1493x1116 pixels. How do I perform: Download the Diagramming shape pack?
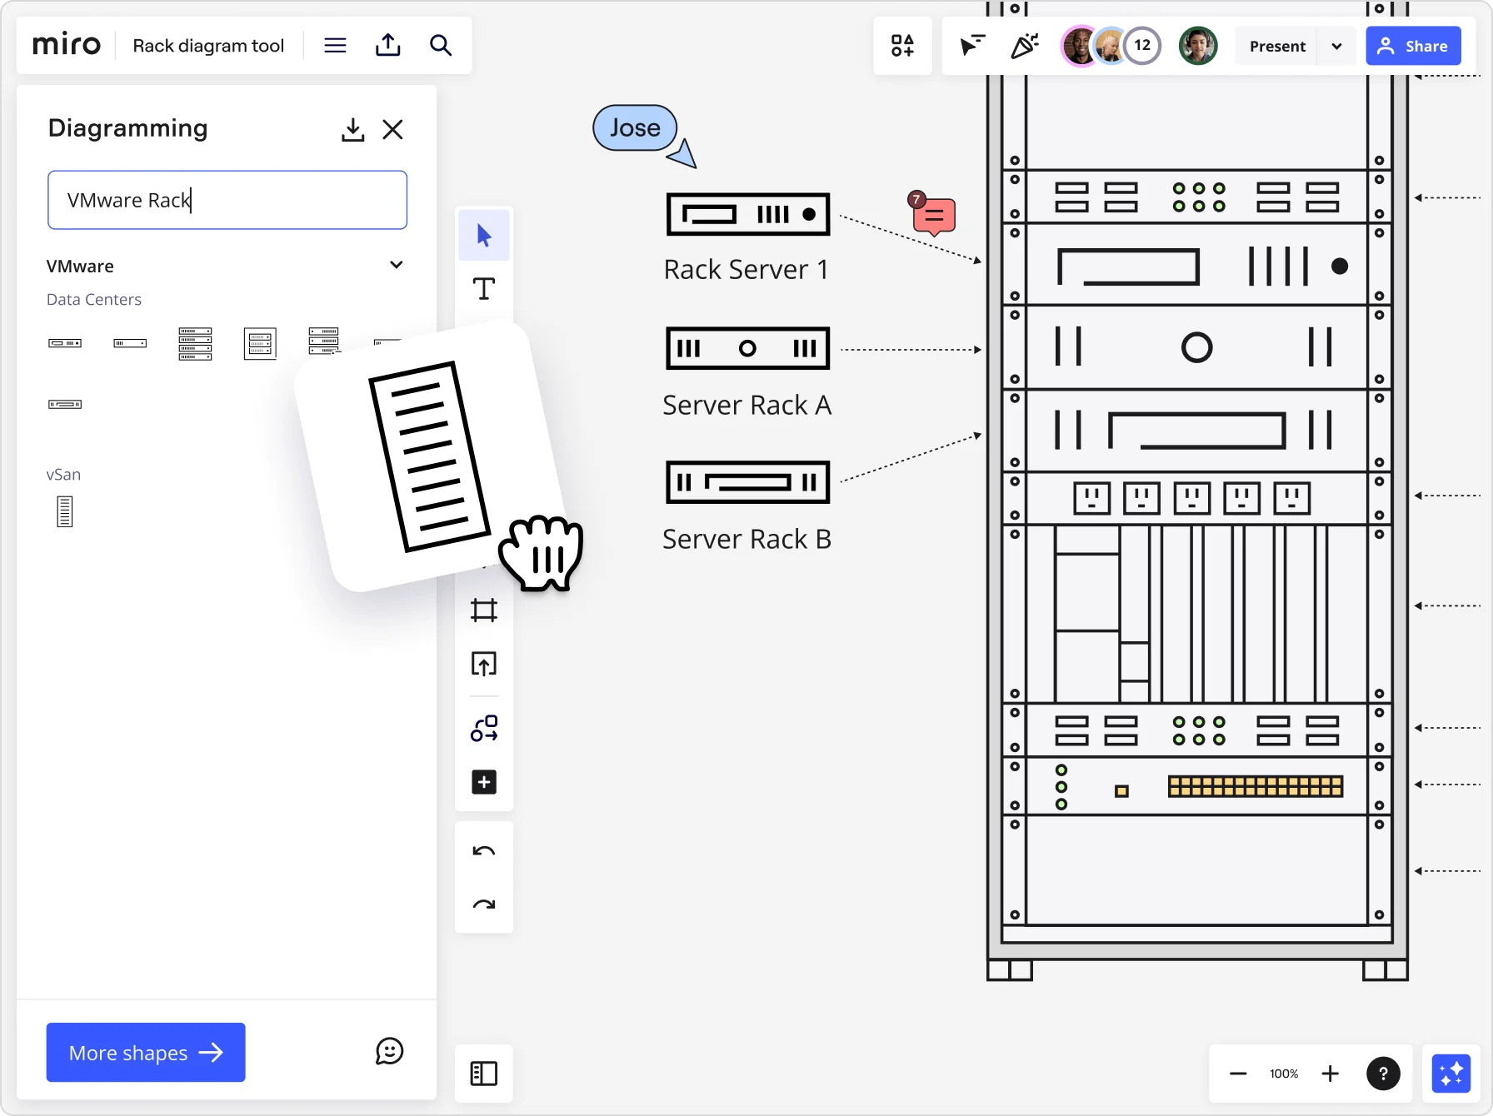[352, 129]
